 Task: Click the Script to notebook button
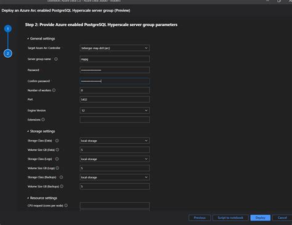(x=230, y=218)
